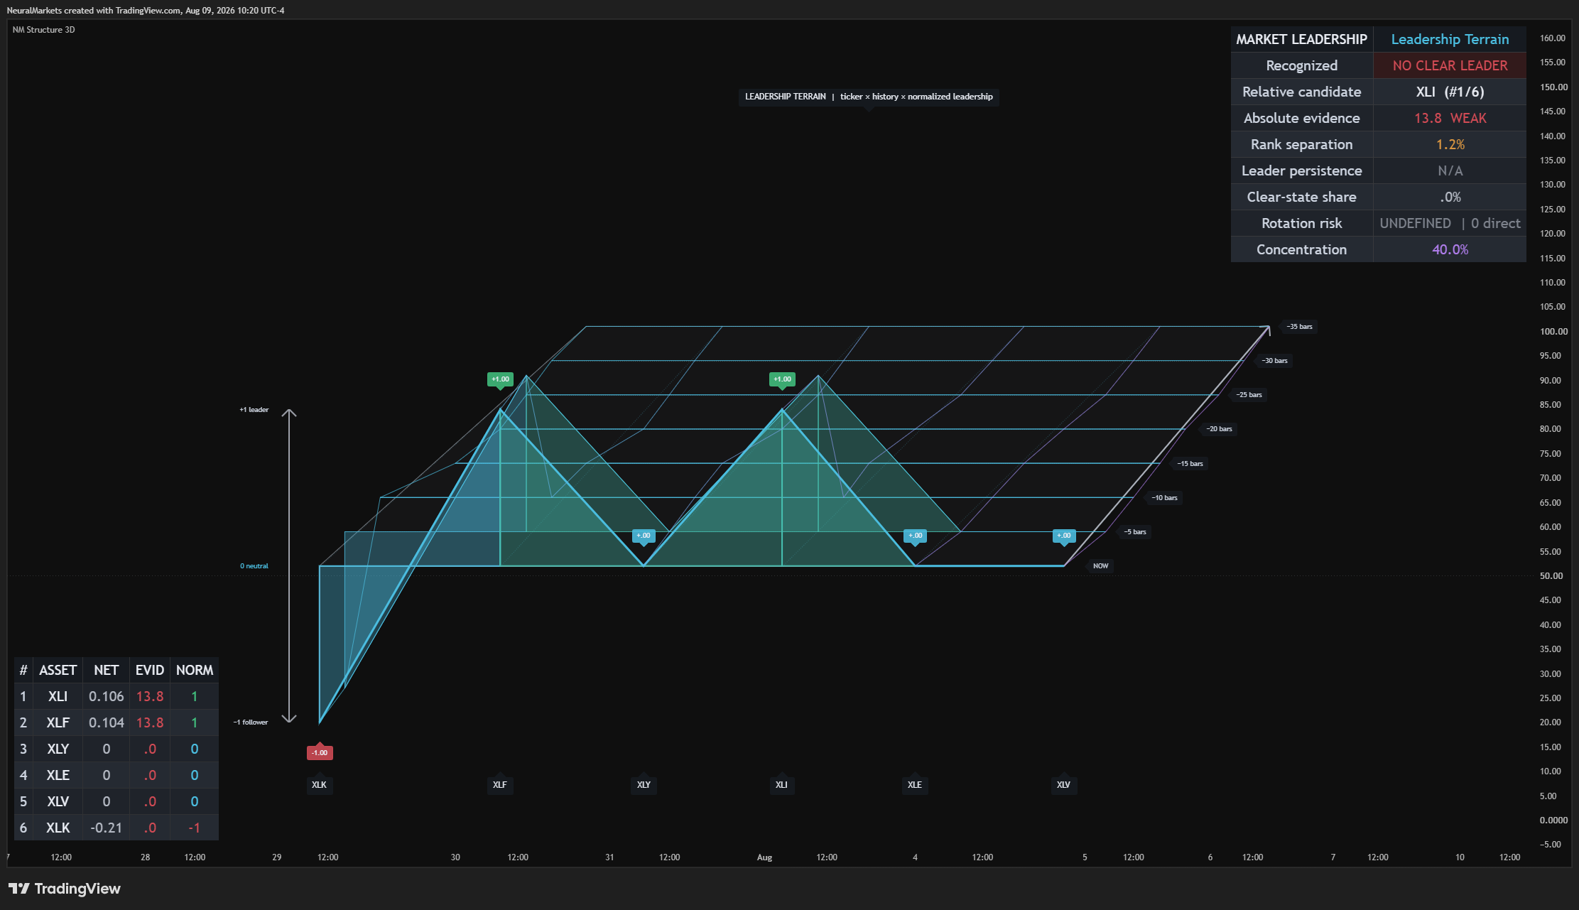This screenshot has width=1579, height=910.
Task: Select the XLV ticker label below the terrain
Action: [x=1063, y=784]
